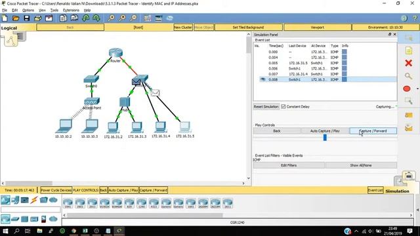Image resolution: width=420 pixels, height=236 pixels.
Task: Click the Edit Filters button
Action: (x=289, y=165)
